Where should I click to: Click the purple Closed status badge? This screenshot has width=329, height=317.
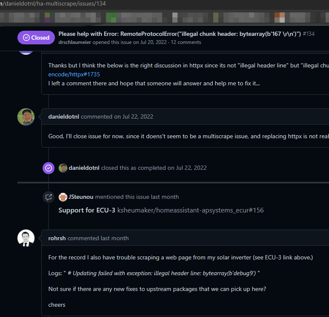pyautogui.click(x=36, y=38)
